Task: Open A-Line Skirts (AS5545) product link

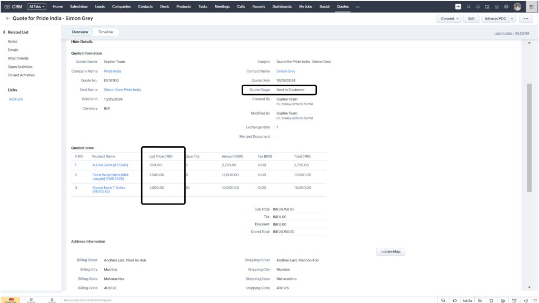Action: pyautogui.click(x=110, y=165)
